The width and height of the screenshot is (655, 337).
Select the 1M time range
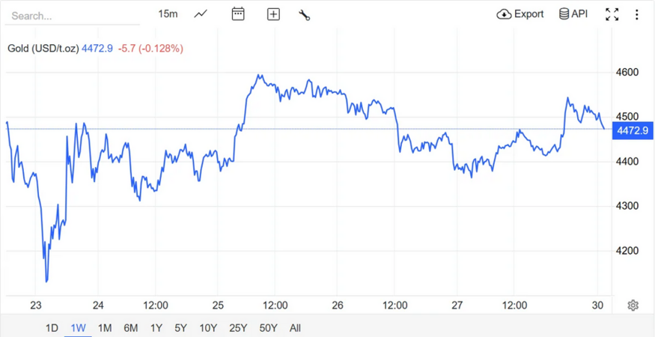(105, 328)
